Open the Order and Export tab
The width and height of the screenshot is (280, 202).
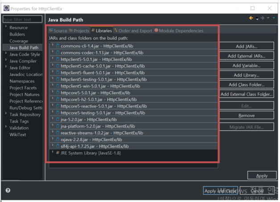pos(133,31)
